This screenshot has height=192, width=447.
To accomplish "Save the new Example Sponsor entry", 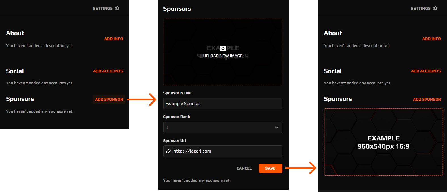I will coord(270,168).
